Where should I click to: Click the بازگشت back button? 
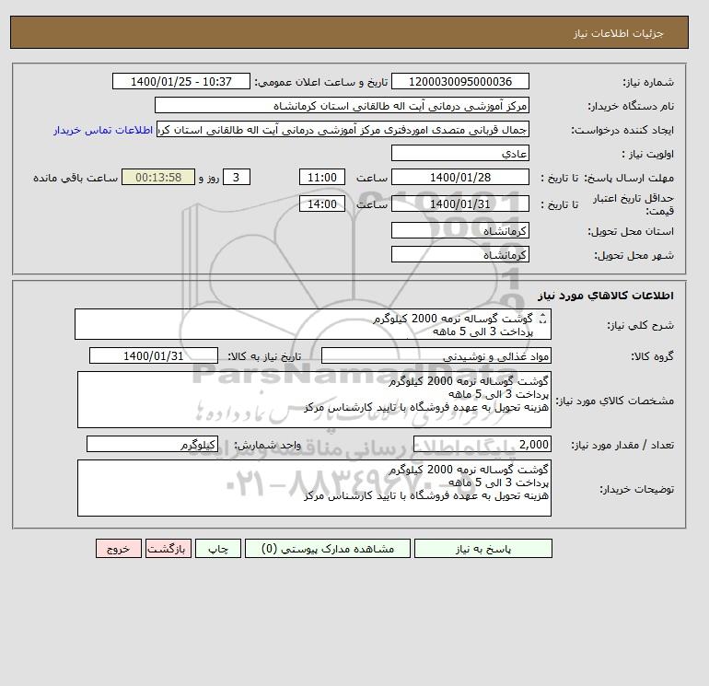click(169, 549)
